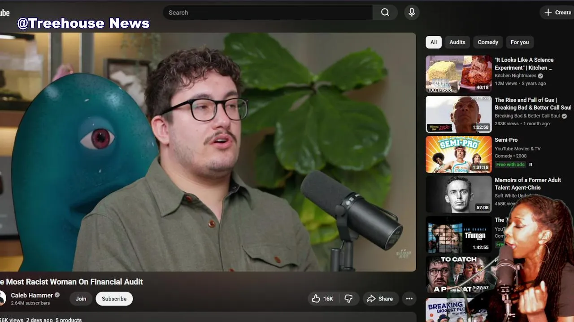Click the magnifier search button
Viewport: 574px width, 322px height.
click(x=385, y=13)
